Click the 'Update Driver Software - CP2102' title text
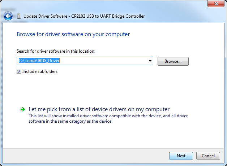 (84, 16)
